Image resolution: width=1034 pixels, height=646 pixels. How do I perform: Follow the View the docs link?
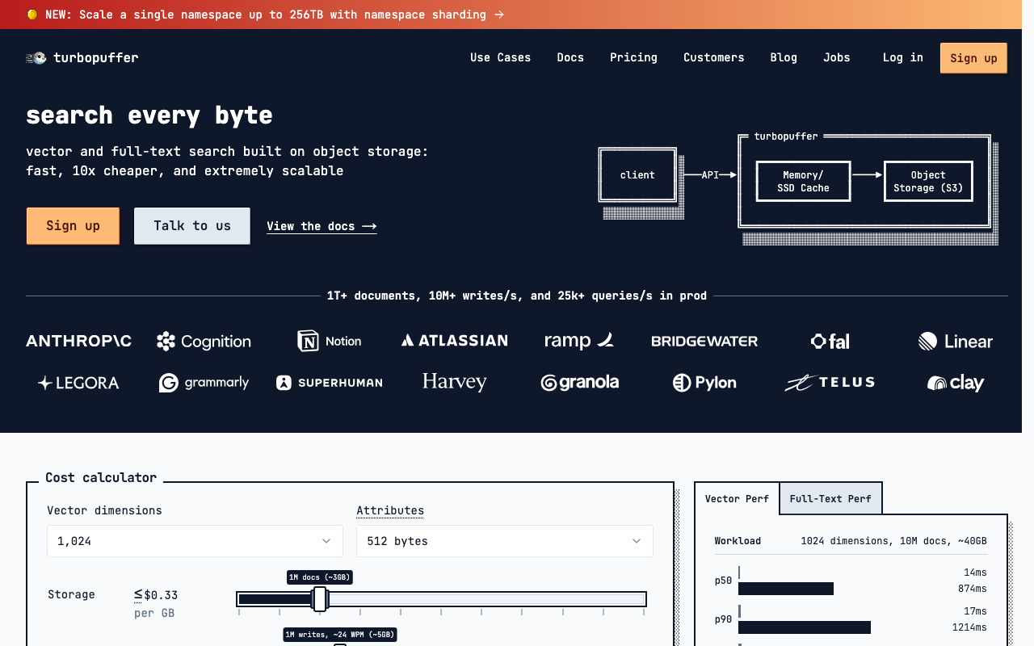(x=322, y=227)
